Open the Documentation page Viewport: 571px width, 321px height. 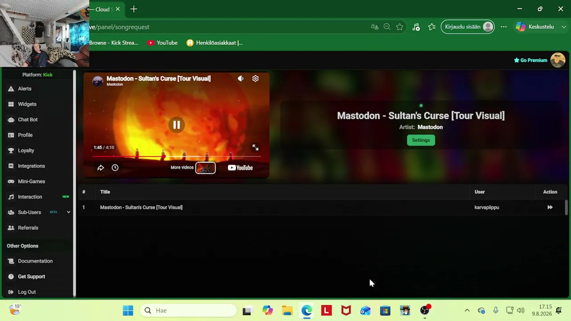[x=35, y=261]
